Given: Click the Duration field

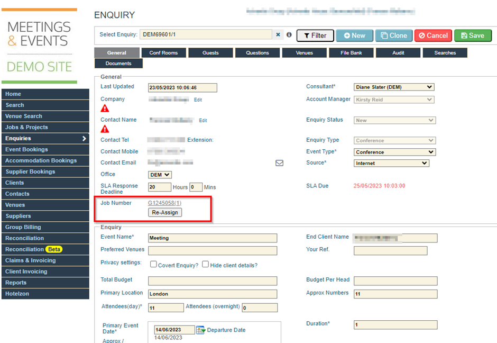Looking at the screenshot, I should tap(395, 324).
